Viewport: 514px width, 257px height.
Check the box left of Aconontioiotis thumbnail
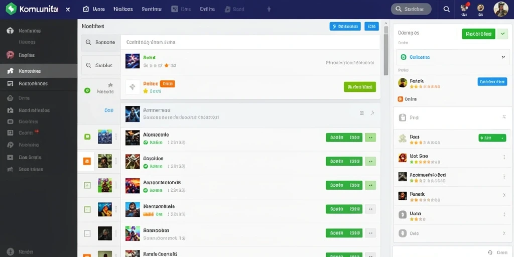tap(87, 185)
